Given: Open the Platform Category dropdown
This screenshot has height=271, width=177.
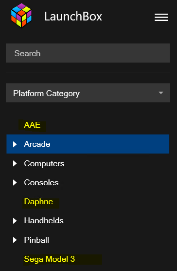Looking at the screenshot, I should point(88,93).
